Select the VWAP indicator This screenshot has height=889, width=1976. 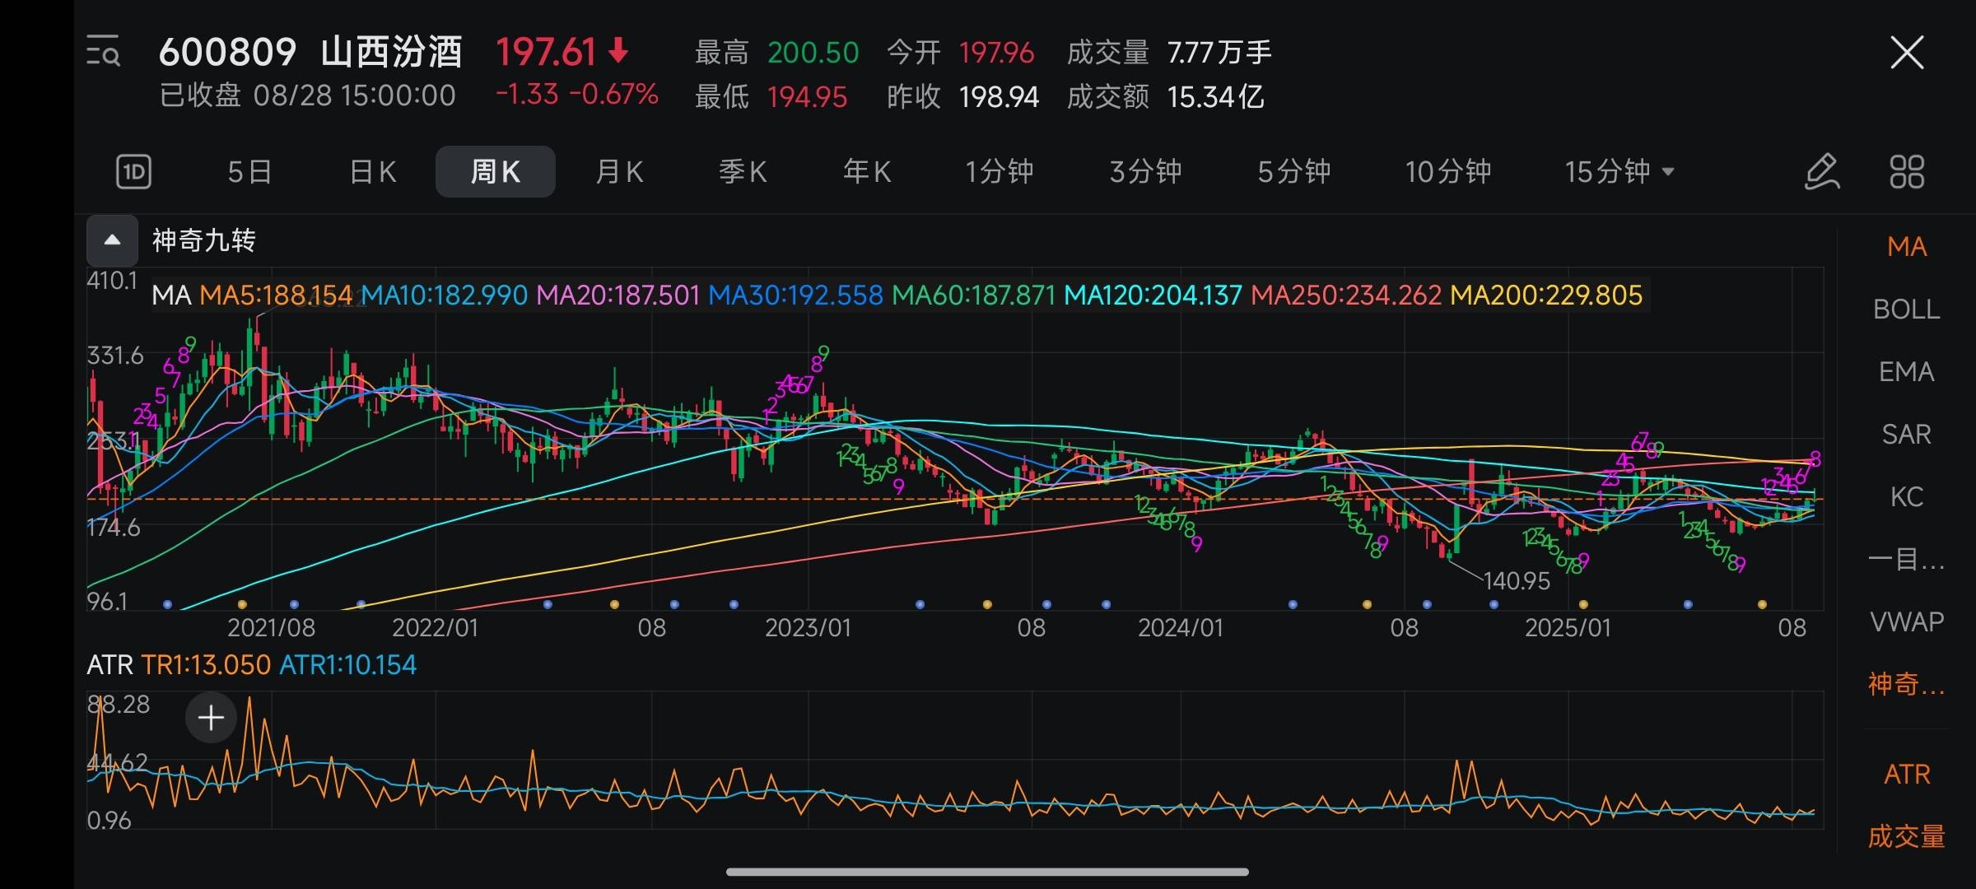pyautogui.click(x=1906, y=621)
